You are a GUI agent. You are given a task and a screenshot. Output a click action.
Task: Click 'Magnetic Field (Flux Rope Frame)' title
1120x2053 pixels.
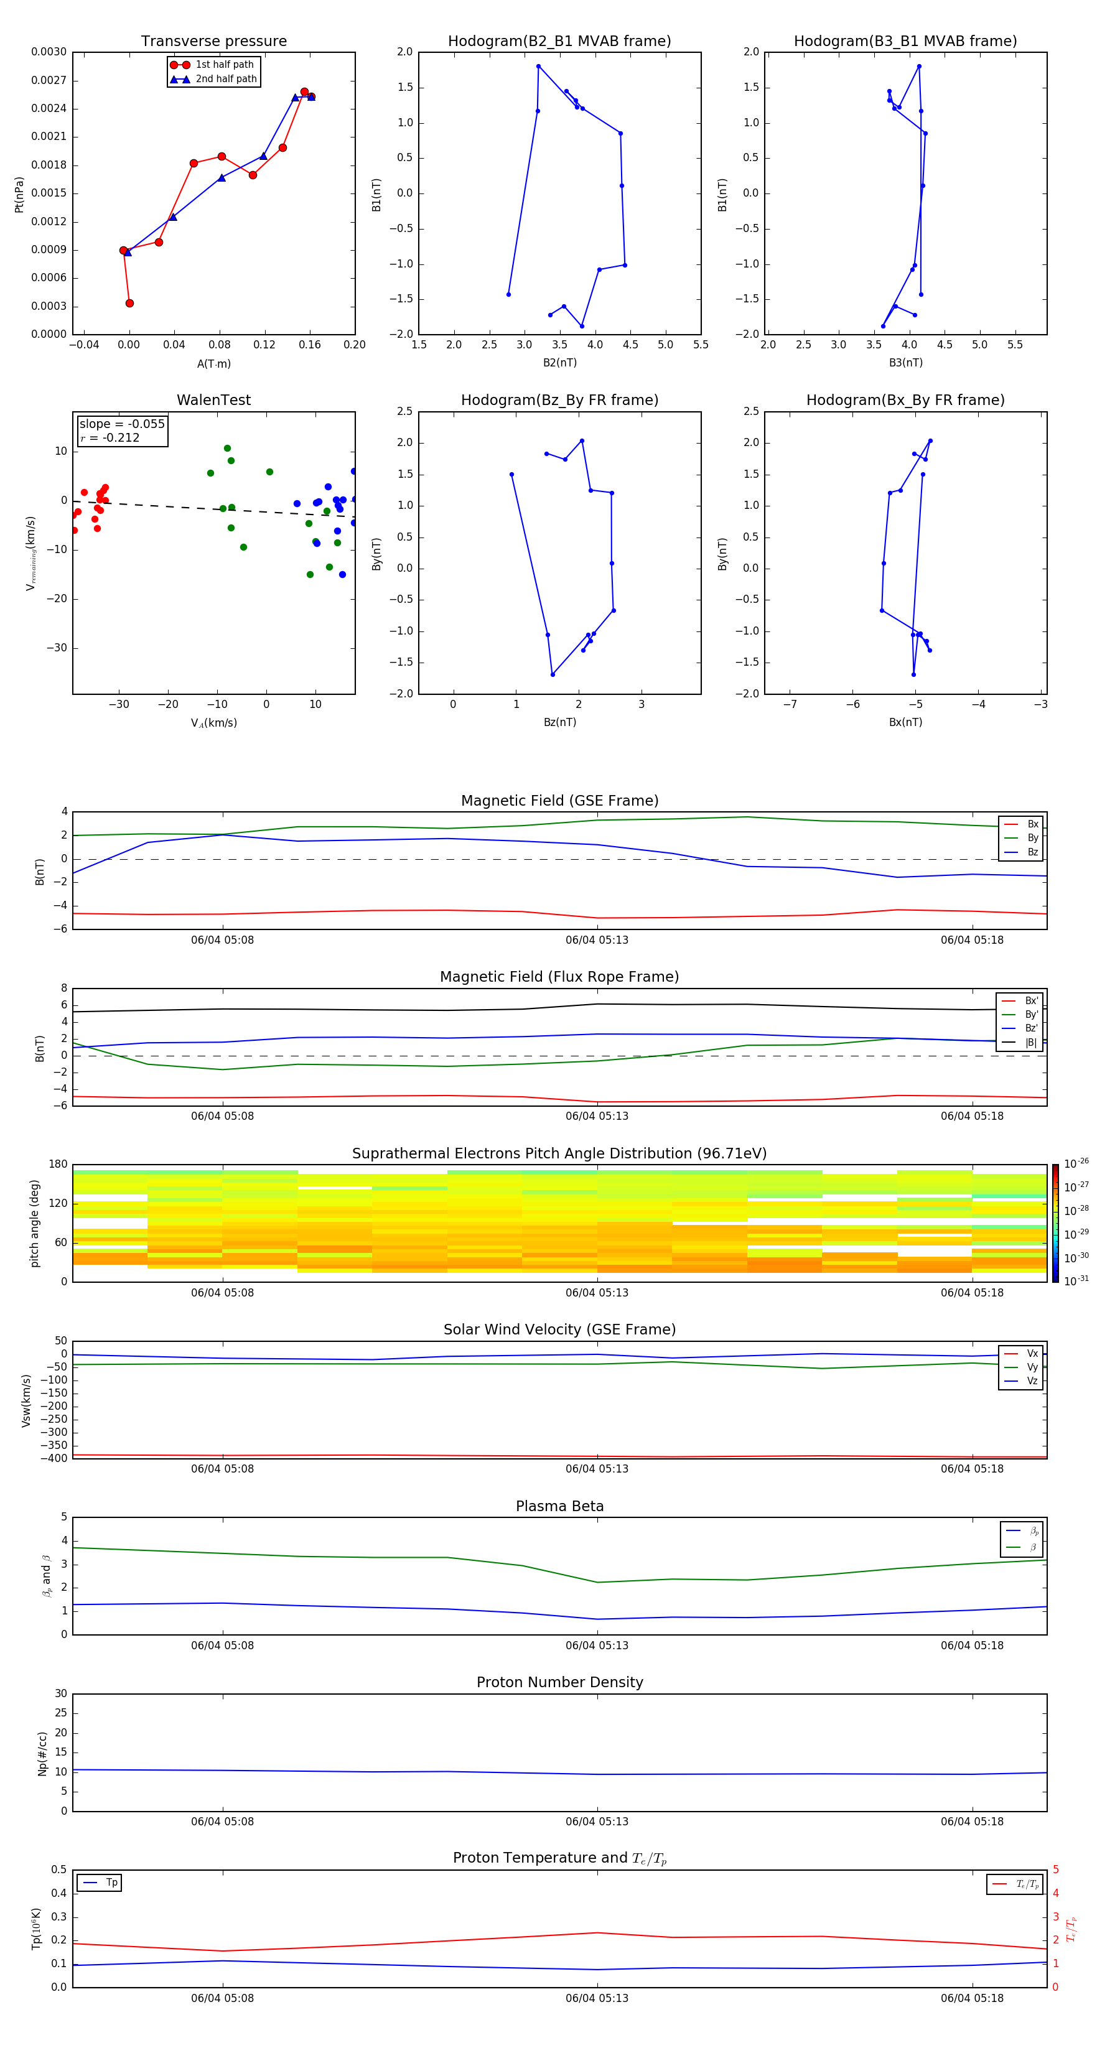click(x=559, y=977)
